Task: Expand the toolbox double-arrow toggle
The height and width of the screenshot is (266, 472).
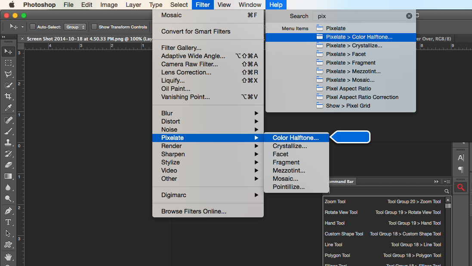Action: pos(3,37)
